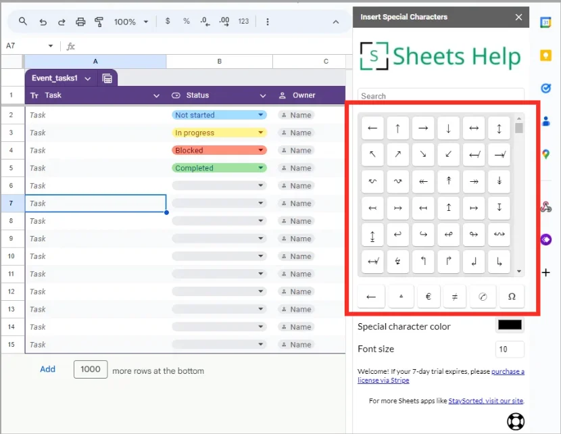This screenshot has height=434, width=561.
Task: Activate the paint format tool
Action: click(99, 22)
